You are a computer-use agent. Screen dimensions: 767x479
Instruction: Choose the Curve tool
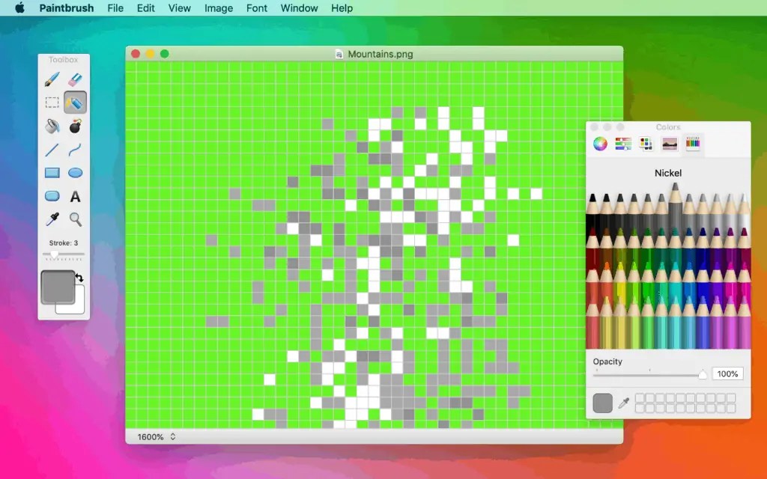(x=76, y=150)
